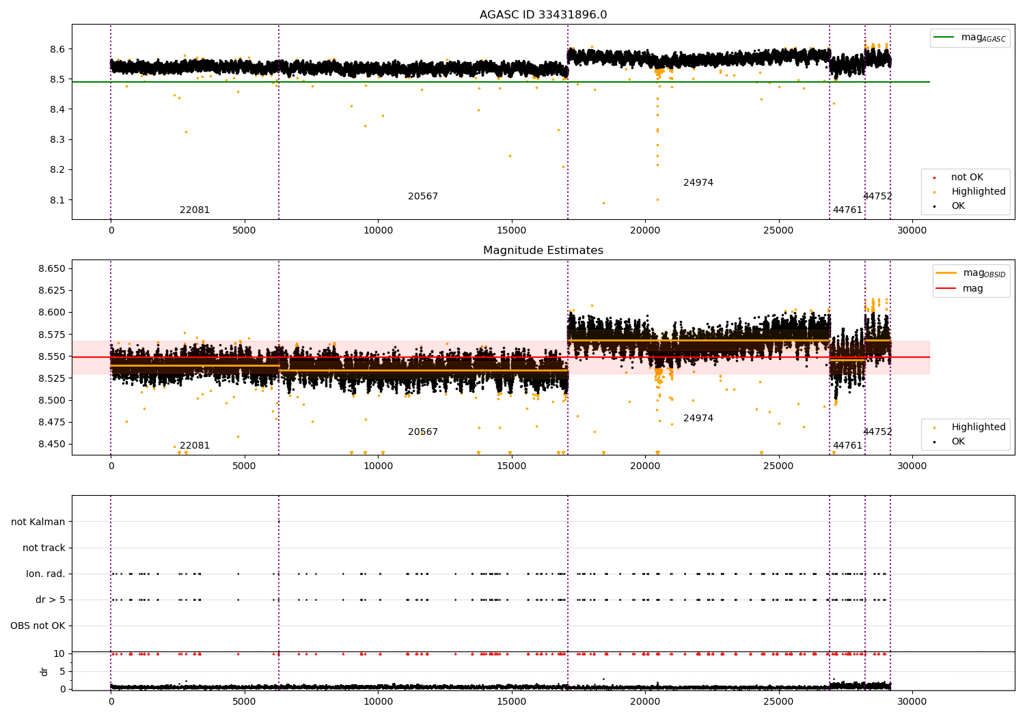The image size is (1025, 717).
Task: Click the 'OBS not OK' axis label
Action: coord(38,626)
